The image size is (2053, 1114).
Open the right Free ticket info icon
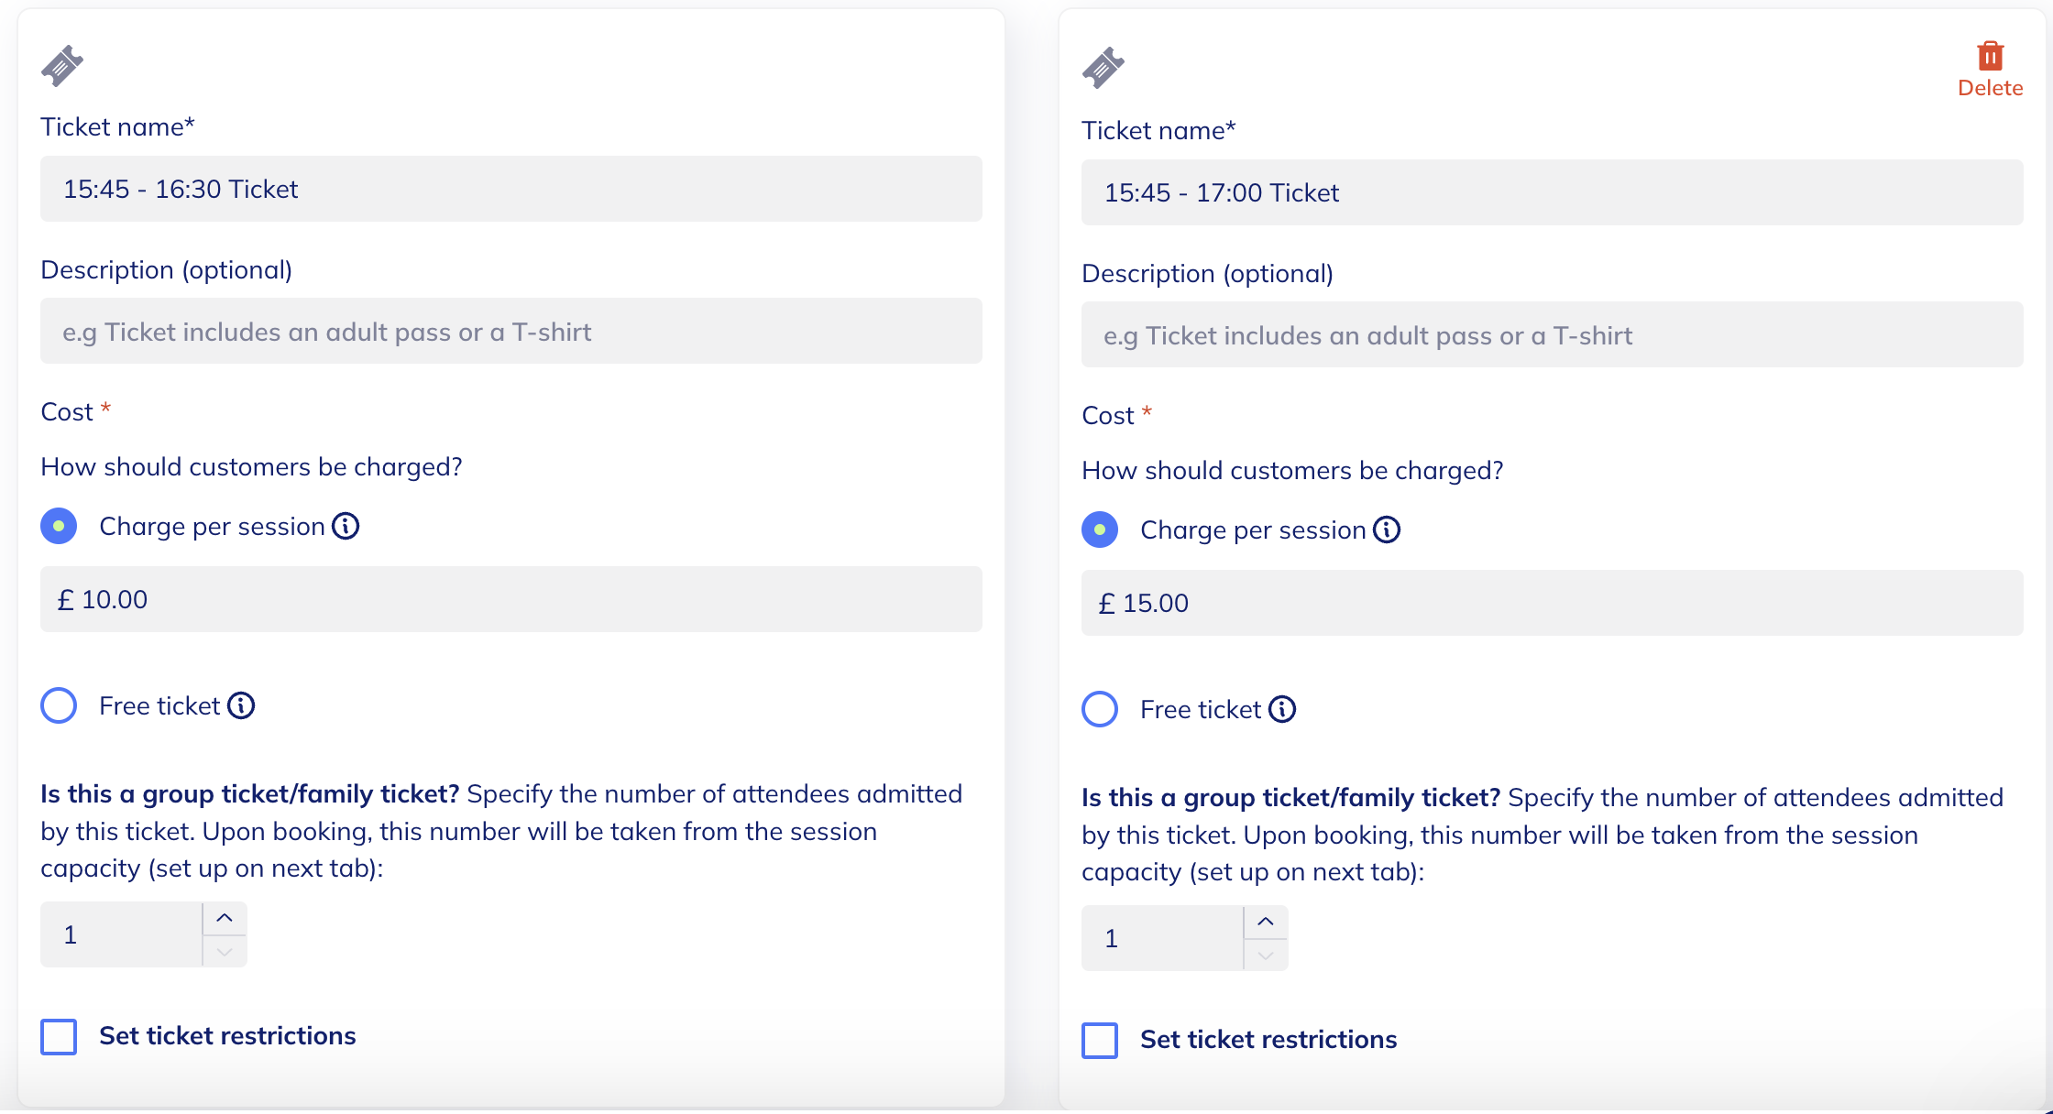coord(1282,710)
